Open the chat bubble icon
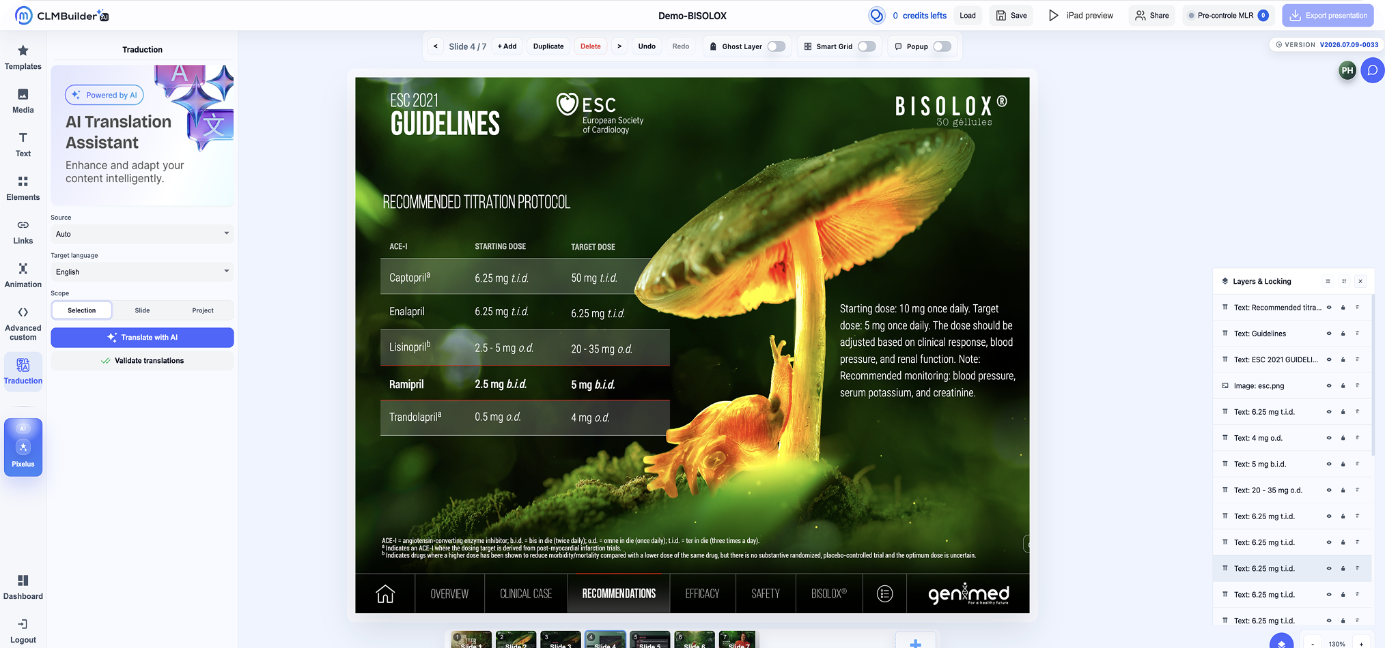The height and width of the screenshot is (648, 1385). (1372, 70)
